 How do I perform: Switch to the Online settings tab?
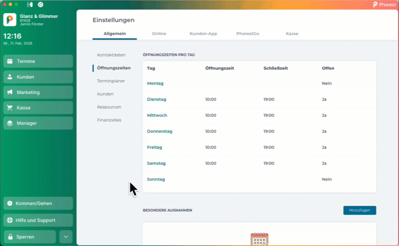pyautogui.click(x=159, y=34)
